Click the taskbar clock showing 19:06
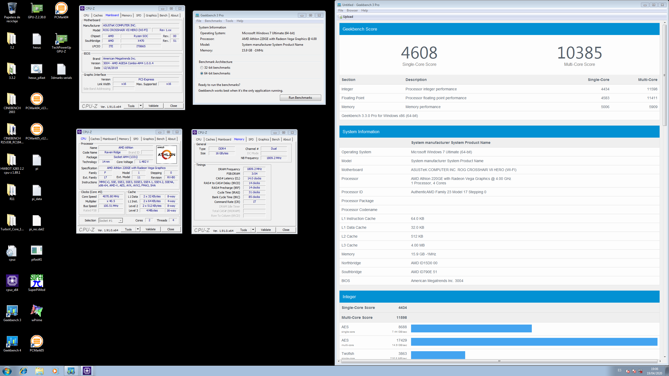Viewport: 669px width, 376px height. tap(654, 371)
